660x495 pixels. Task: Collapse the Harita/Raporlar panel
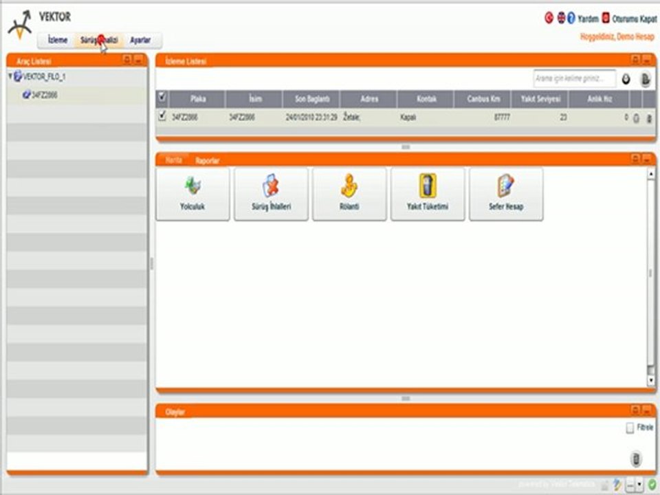[648, 159]
